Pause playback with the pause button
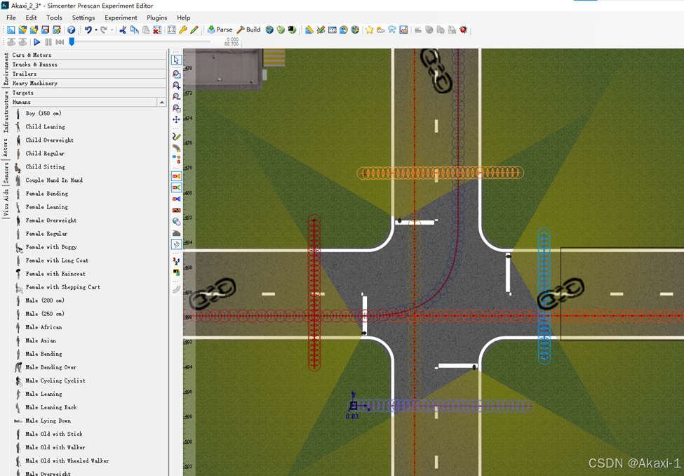 (48, 42)
